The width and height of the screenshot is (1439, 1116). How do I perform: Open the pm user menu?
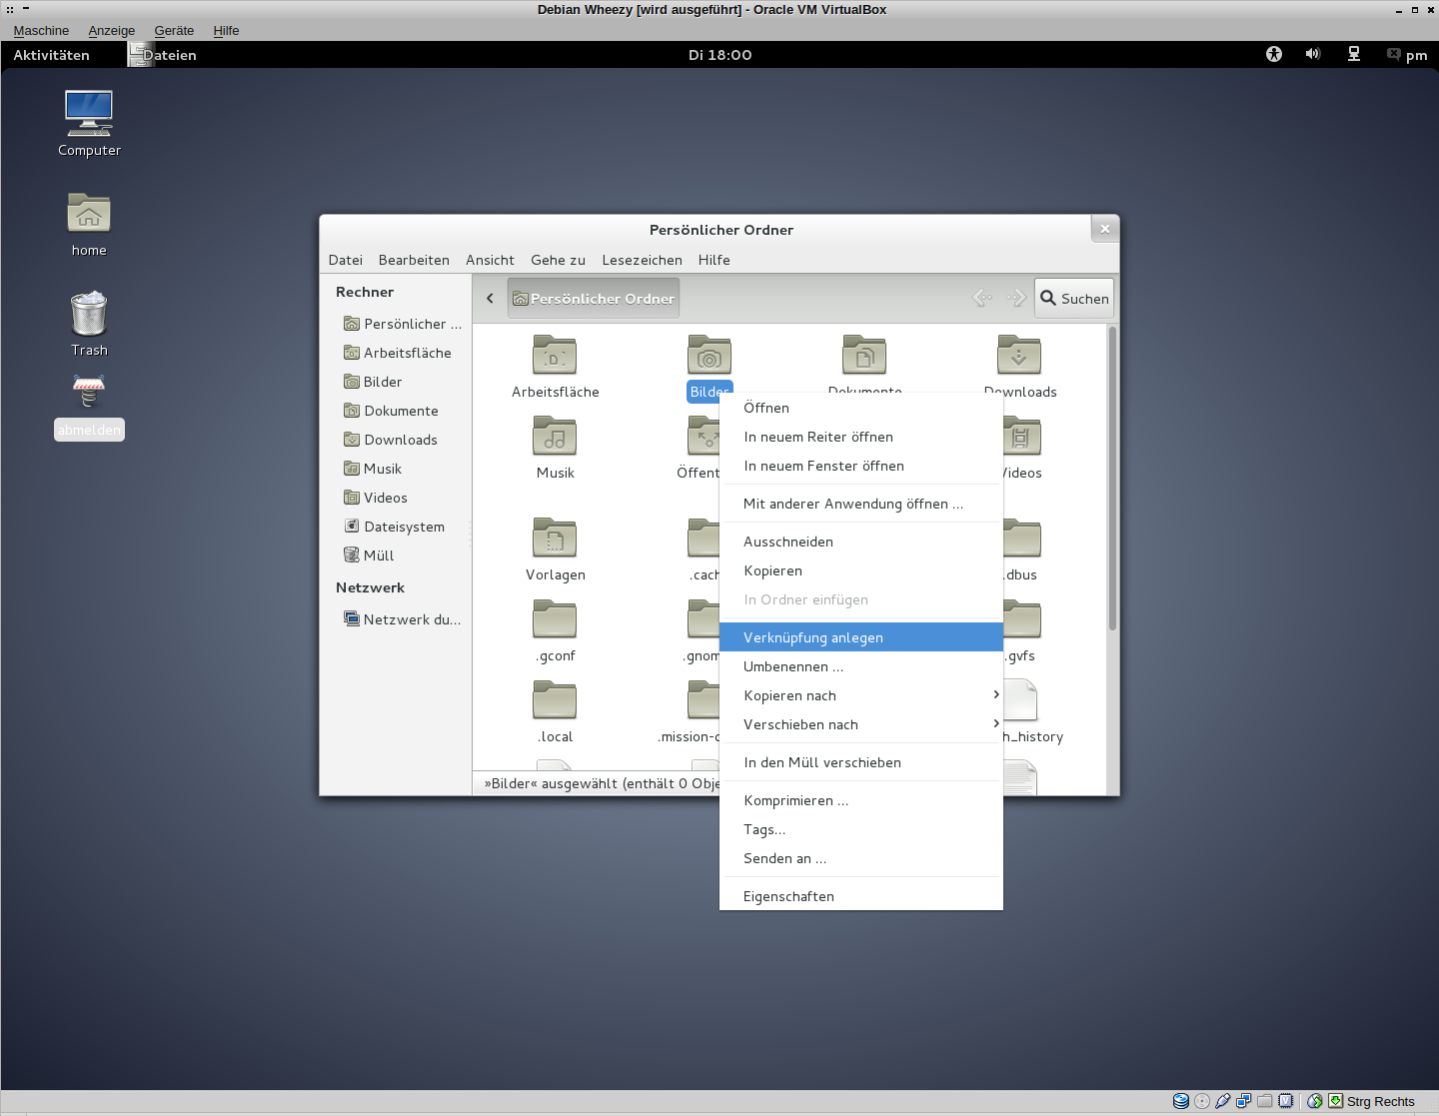(1416, 55)
